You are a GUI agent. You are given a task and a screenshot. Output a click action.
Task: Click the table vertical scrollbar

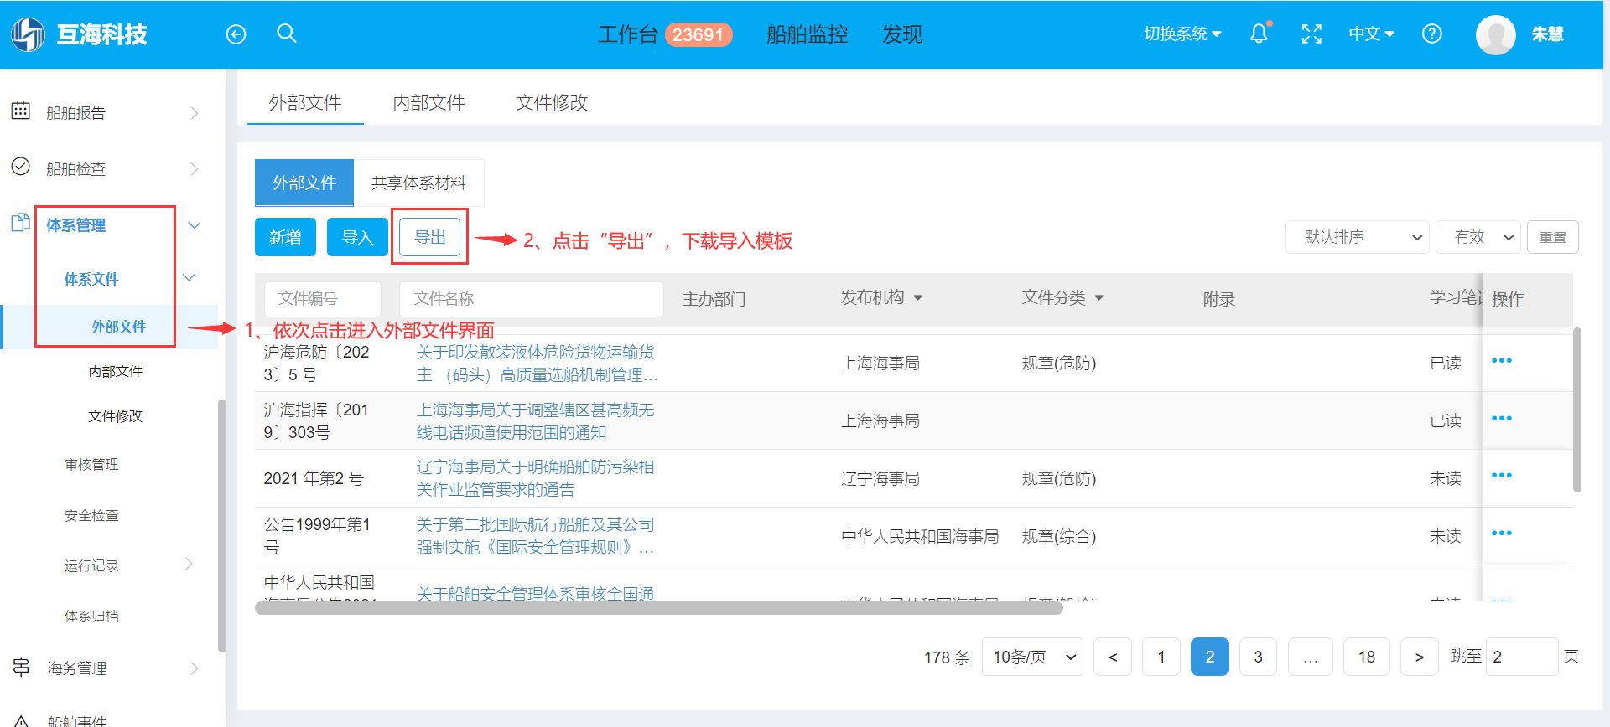pos(1577,410)
